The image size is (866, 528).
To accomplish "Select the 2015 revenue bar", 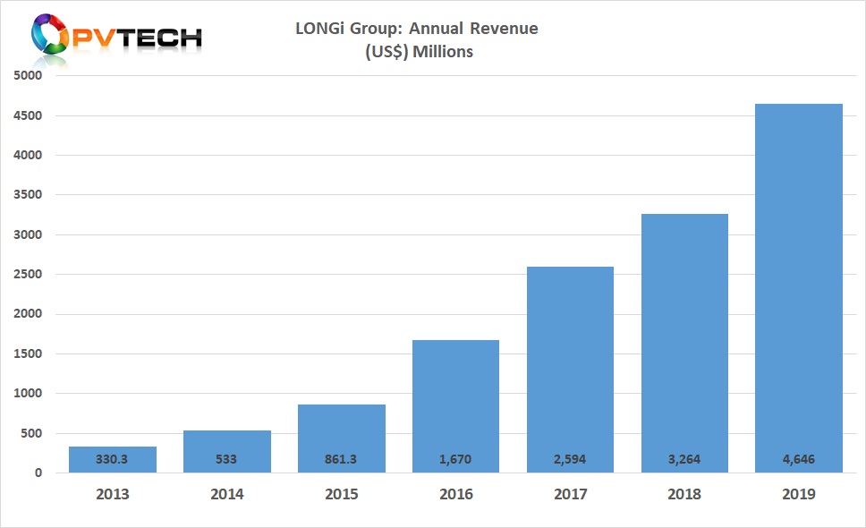I will coord(342,439).
